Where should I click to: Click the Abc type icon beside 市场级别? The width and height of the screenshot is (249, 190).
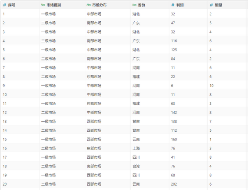(x=43, y=5)
